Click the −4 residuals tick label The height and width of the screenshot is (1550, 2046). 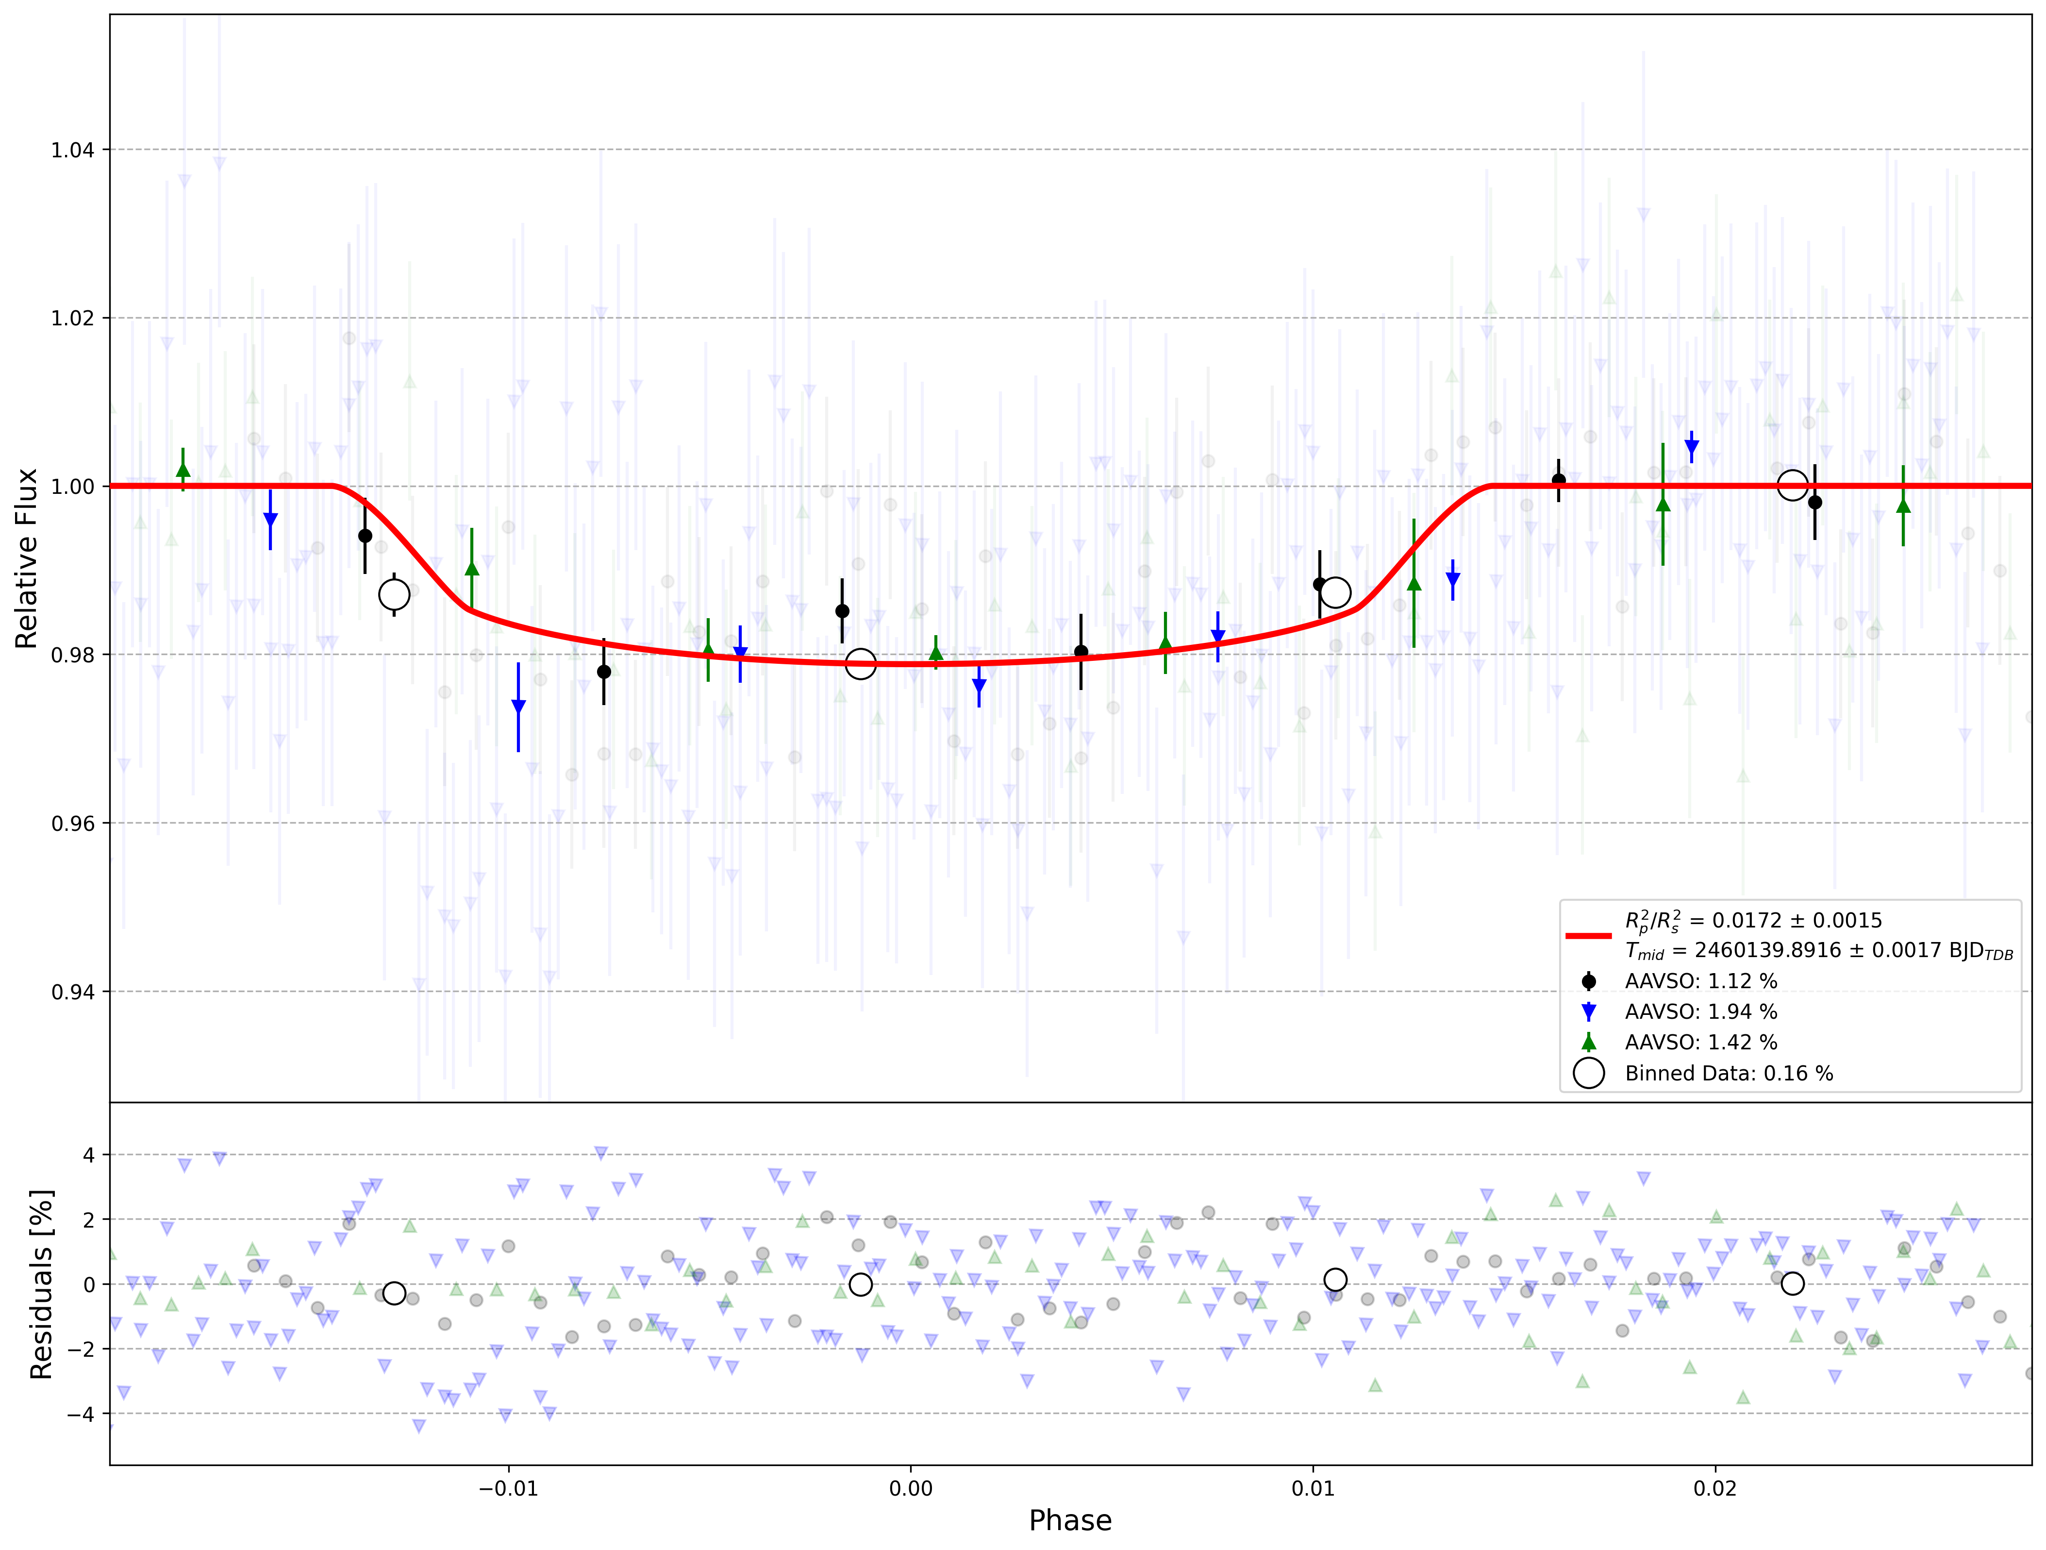82,1414
